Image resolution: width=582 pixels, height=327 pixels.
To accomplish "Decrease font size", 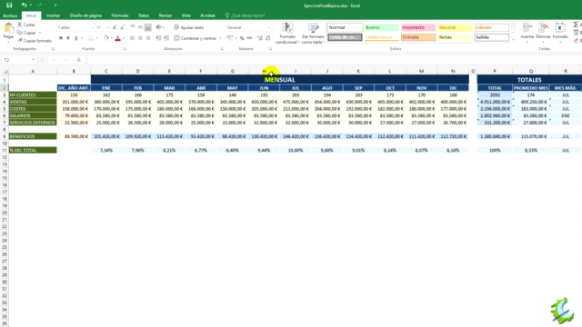I will 122,27.
